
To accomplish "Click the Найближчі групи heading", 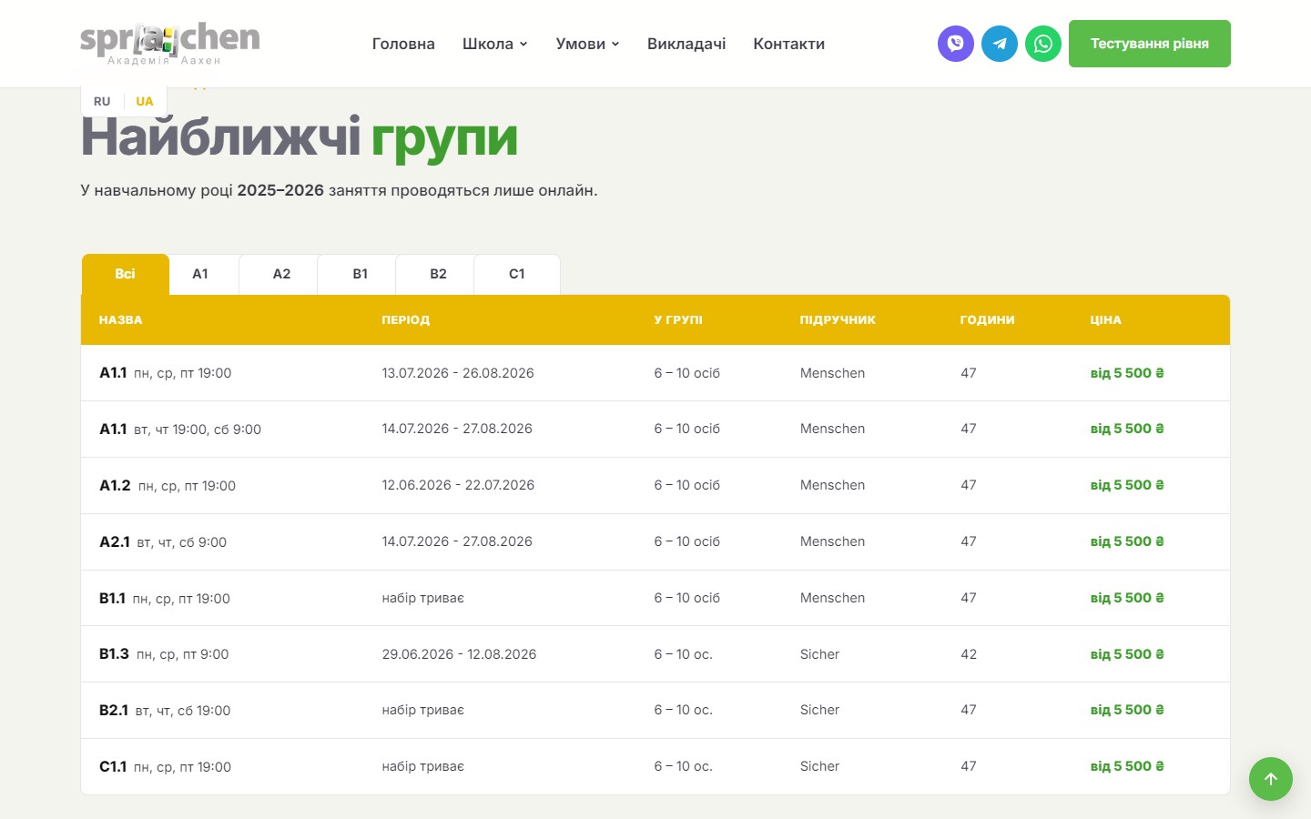I will (300, 138).
